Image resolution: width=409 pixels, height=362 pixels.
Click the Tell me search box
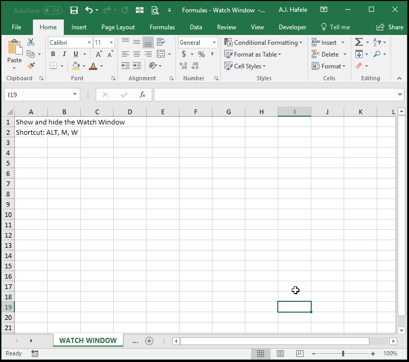(336, 27)
